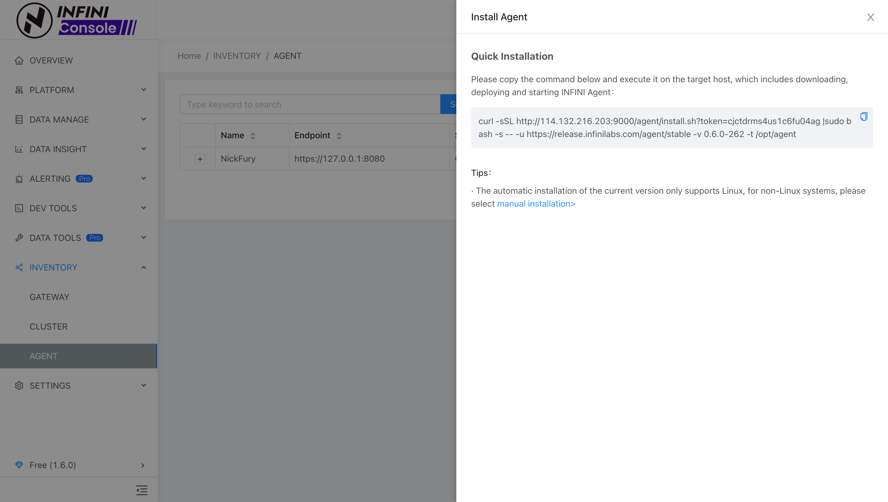Open the Overview home icon
This screenshot has width=888, height=502.
tap(19, 60)
